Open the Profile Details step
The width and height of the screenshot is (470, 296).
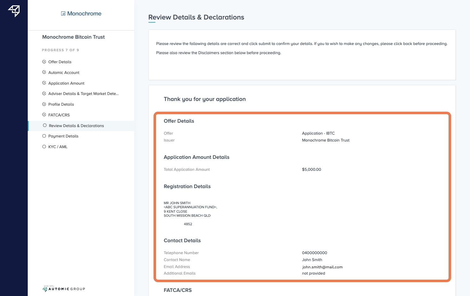pos(61,104)
